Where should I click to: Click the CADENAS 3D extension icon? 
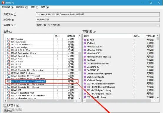point(85,70)
